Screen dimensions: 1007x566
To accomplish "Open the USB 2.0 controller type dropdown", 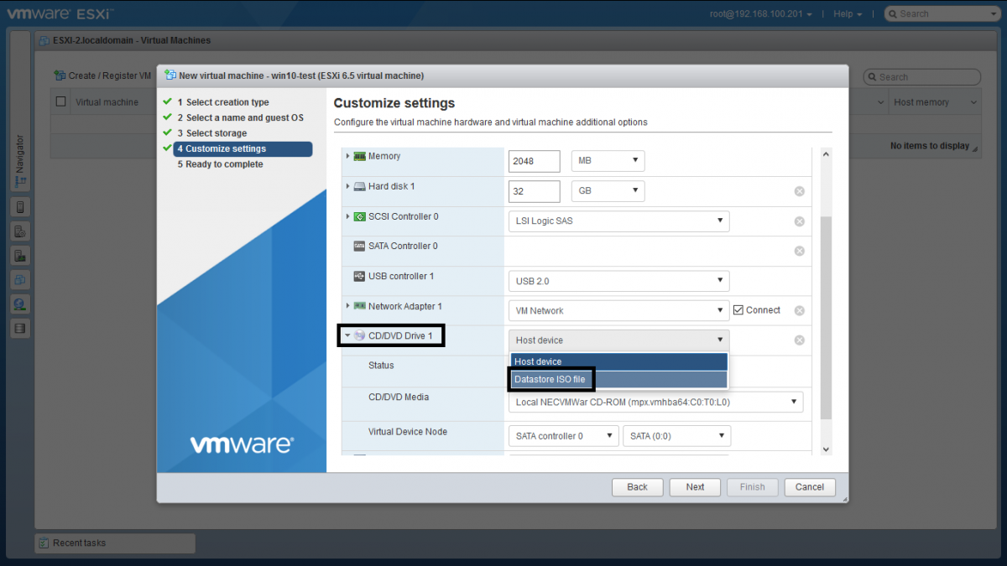I will point(619,281).
